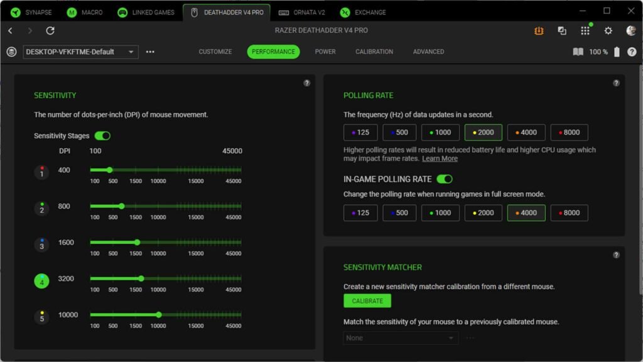643x362 pixels.
Task: Select the DeathAdder V4 Pro tab
Action: point(227,13)
